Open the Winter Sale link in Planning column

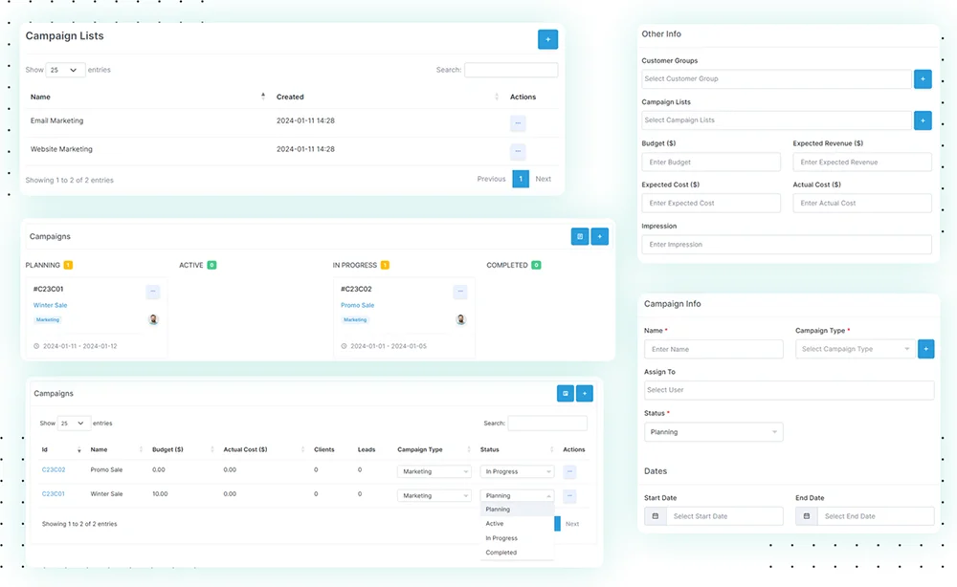[x=50, y=306]
